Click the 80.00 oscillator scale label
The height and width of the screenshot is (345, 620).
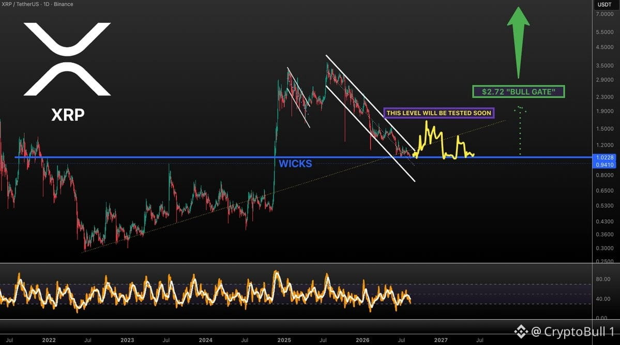(603, 279)
